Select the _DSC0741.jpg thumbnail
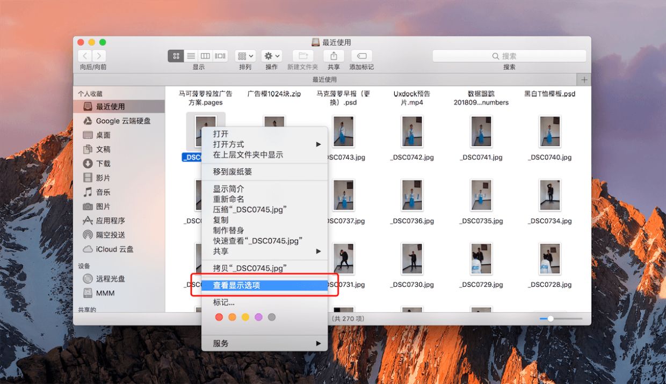Viewport: 666px width, 384px height. (481, 131)
